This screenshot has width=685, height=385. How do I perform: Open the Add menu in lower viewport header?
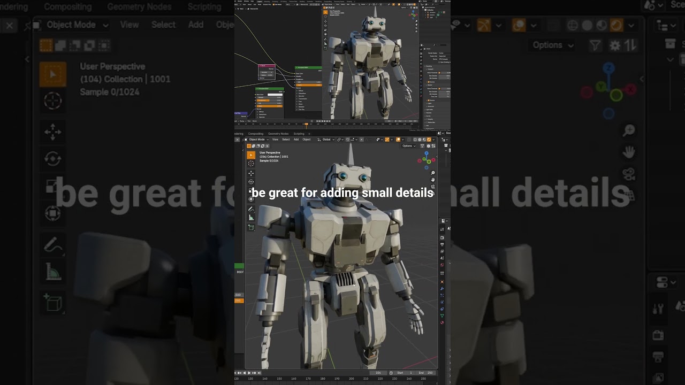pos(296,140)
